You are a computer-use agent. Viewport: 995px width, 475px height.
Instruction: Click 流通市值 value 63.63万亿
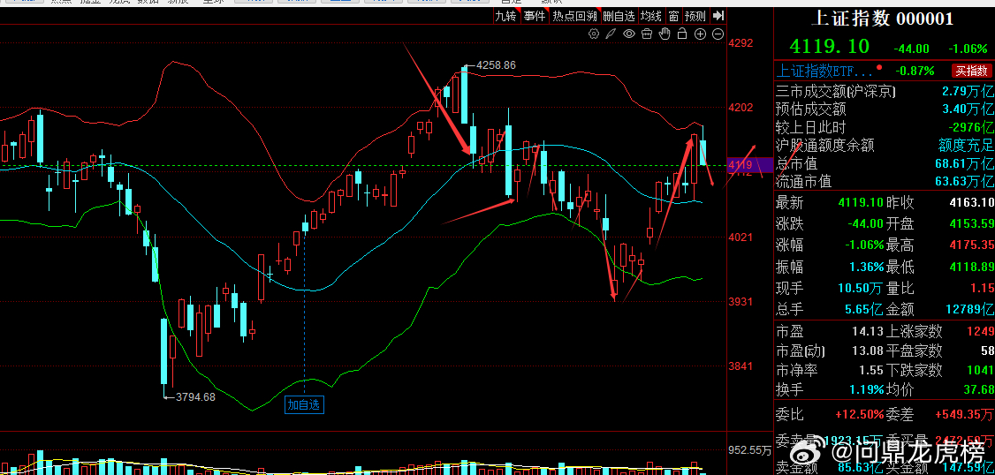[963, 182]
